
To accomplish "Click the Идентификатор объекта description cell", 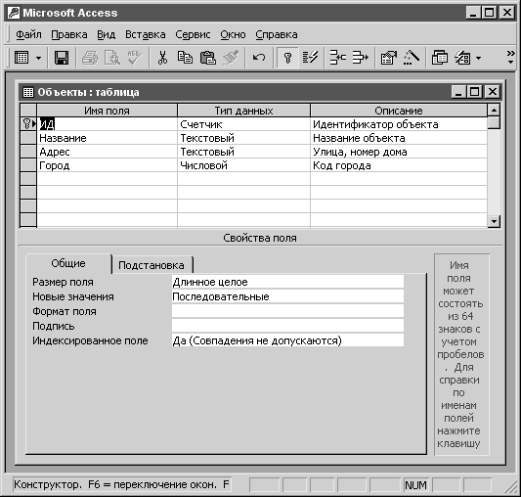I will click(399, 124).
